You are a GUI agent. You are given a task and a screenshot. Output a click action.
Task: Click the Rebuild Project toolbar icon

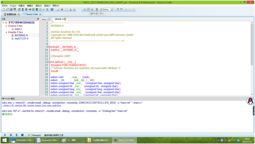click(x=88, y=10)
